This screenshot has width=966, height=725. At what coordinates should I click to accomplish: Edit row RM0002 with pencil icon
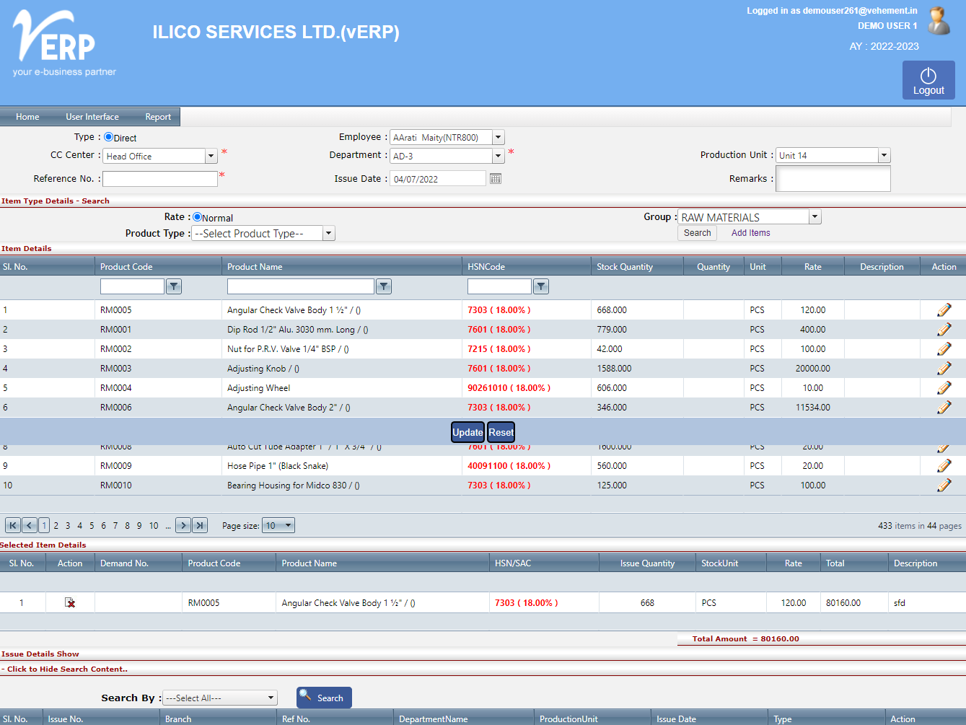pyautogui.click(x=944, y=349)
